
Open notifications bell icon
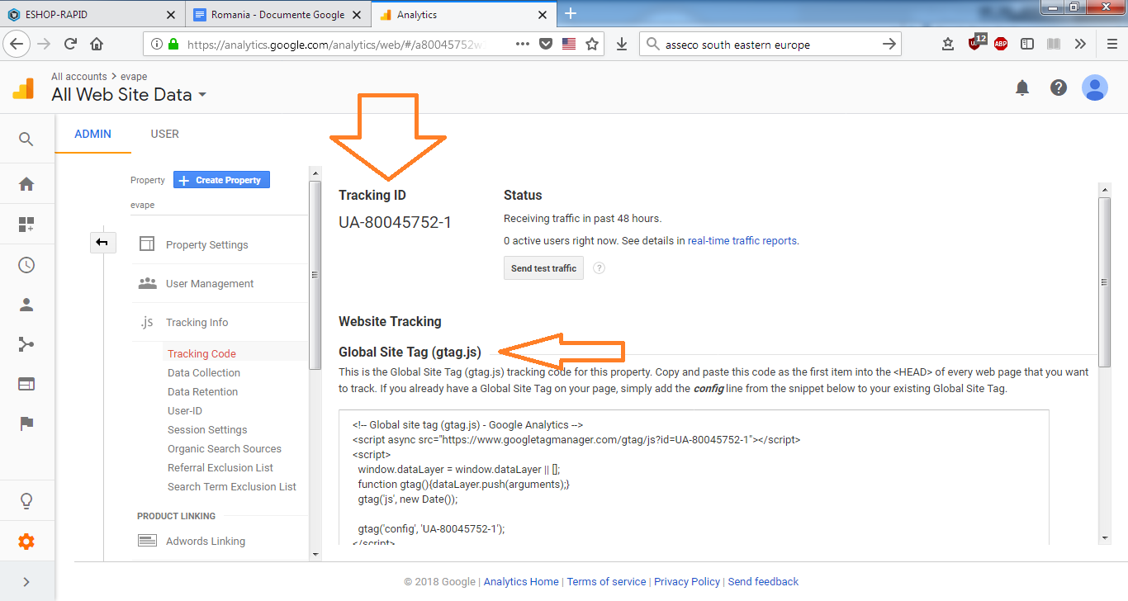coord(1022,88)
